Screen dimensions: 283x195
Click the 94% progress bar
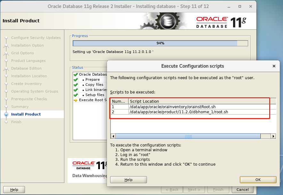[x=160, y=43]
